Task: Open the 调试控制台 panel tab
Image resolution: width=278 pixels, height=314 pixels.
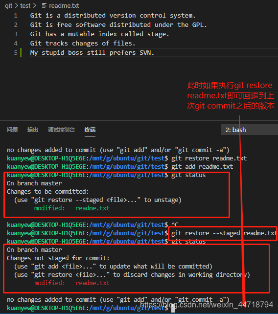Action: (61, 130)
